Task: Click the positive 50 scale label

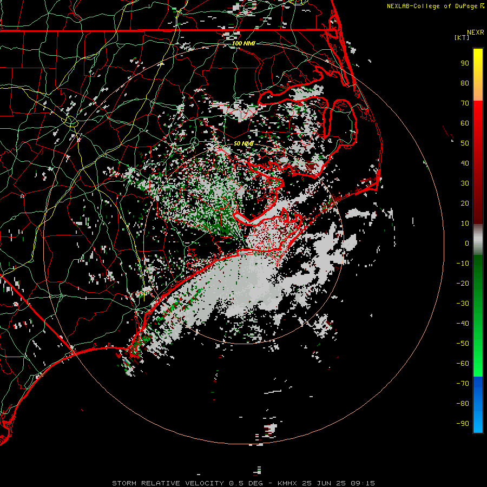Action: 465,143
